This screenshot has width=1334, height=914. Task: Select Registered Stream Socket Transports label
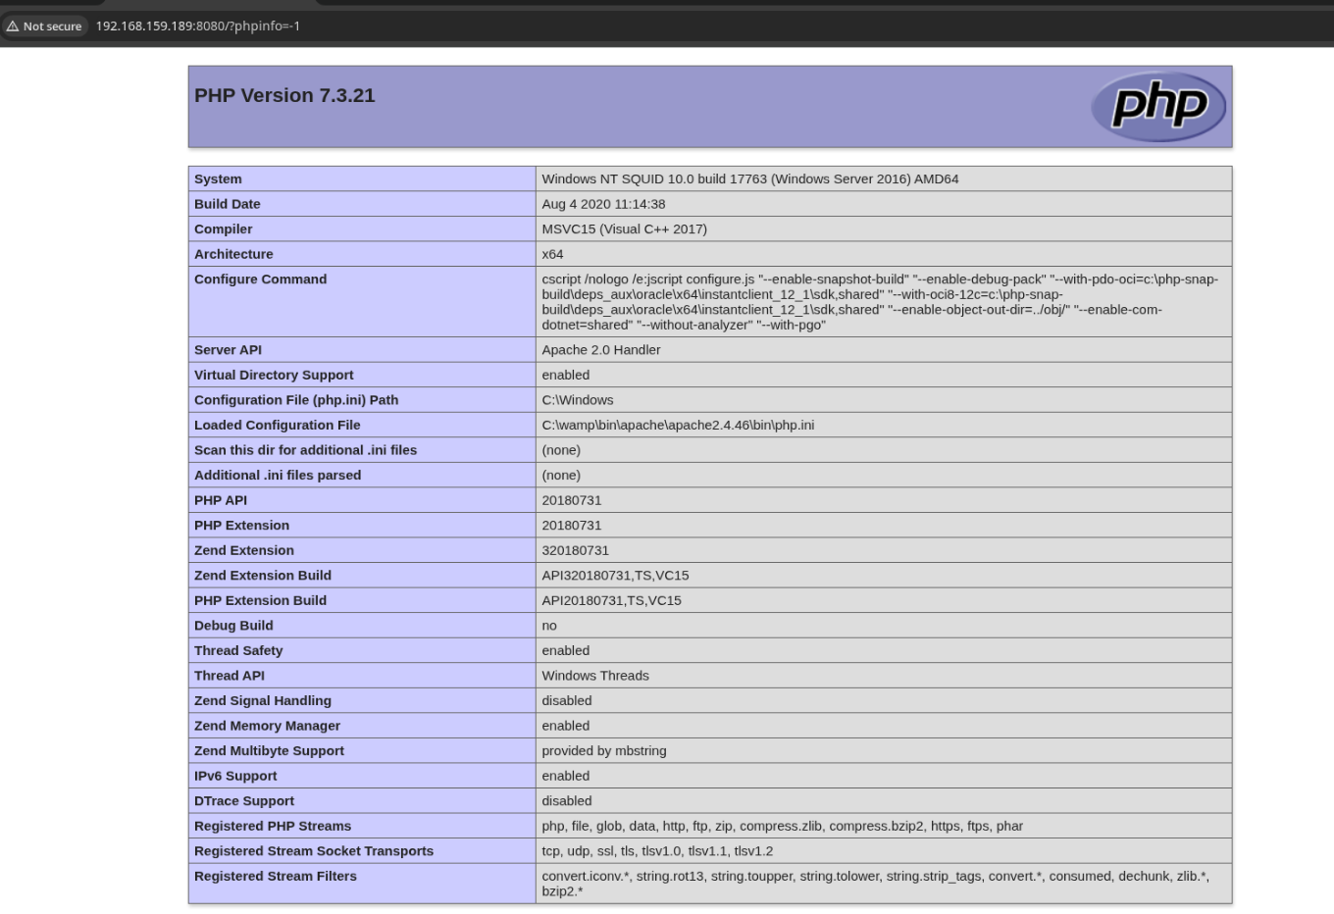pyautogui.click(x=314, y=851)
